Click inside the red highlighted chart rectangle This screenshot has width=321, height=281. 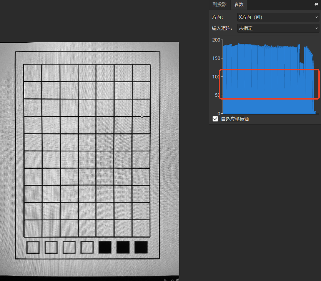269,85
